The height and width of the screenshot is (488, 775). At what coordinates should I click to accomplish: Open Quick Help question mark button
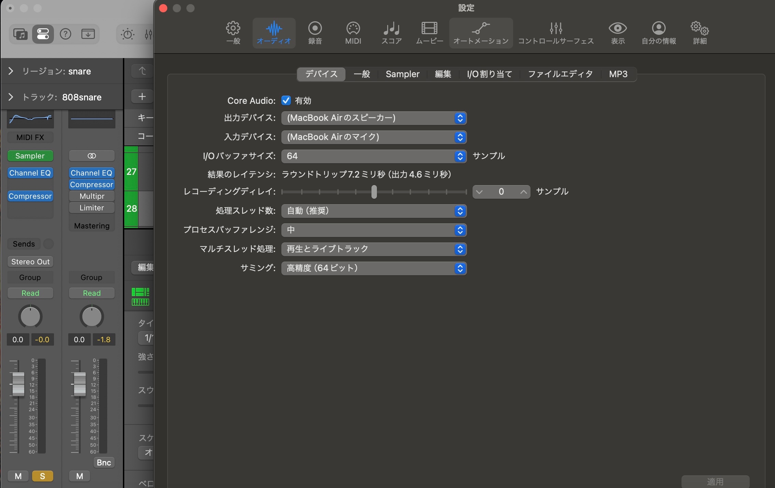[x=66, y=34]
